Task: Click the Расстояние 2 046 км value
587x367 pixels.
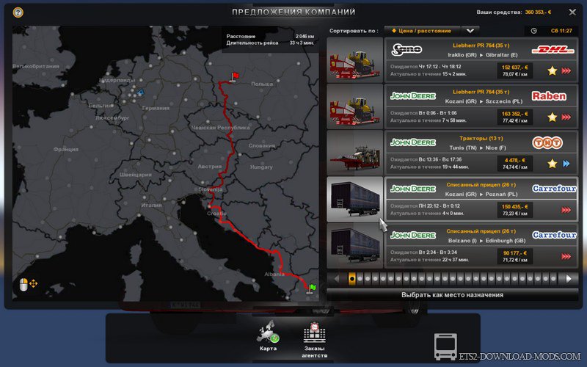Action: click(305, 36)
